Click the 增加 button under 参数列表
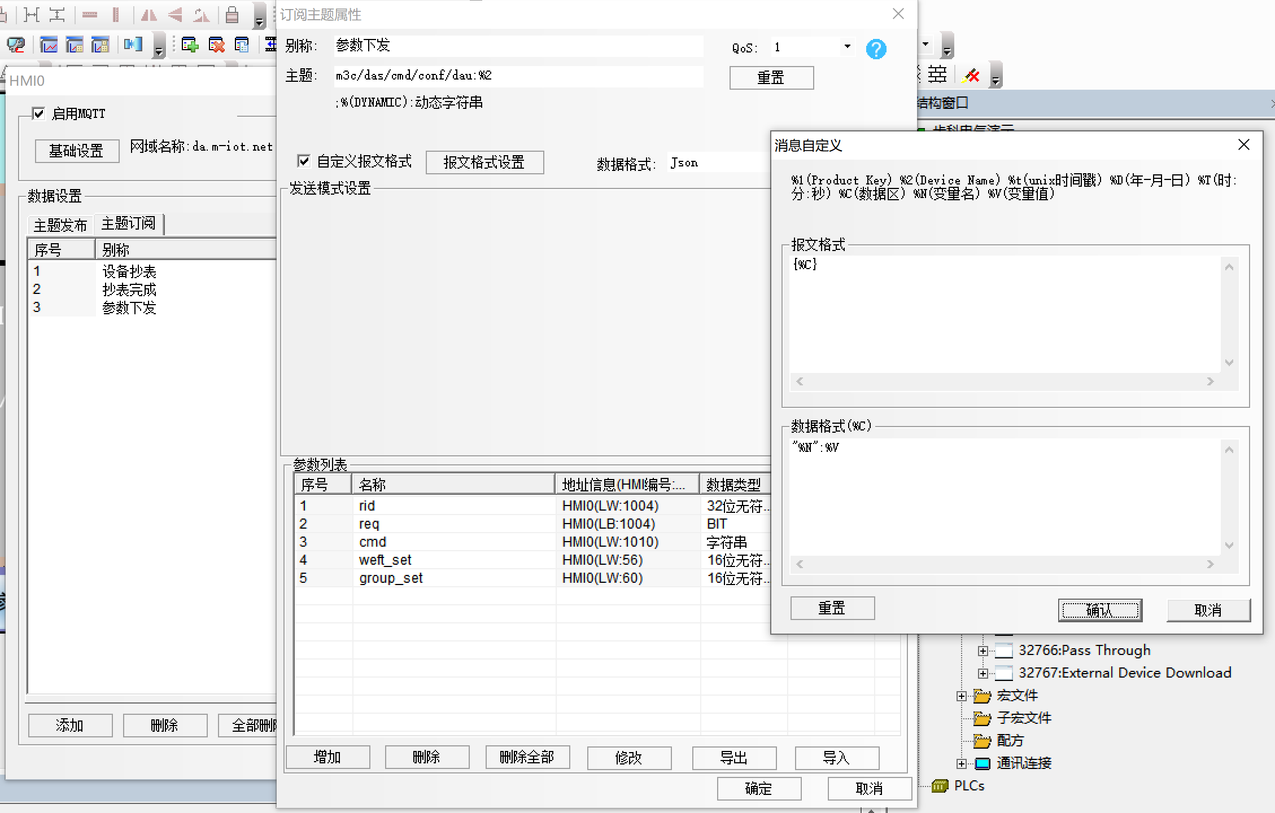 (x=328, y=758)
